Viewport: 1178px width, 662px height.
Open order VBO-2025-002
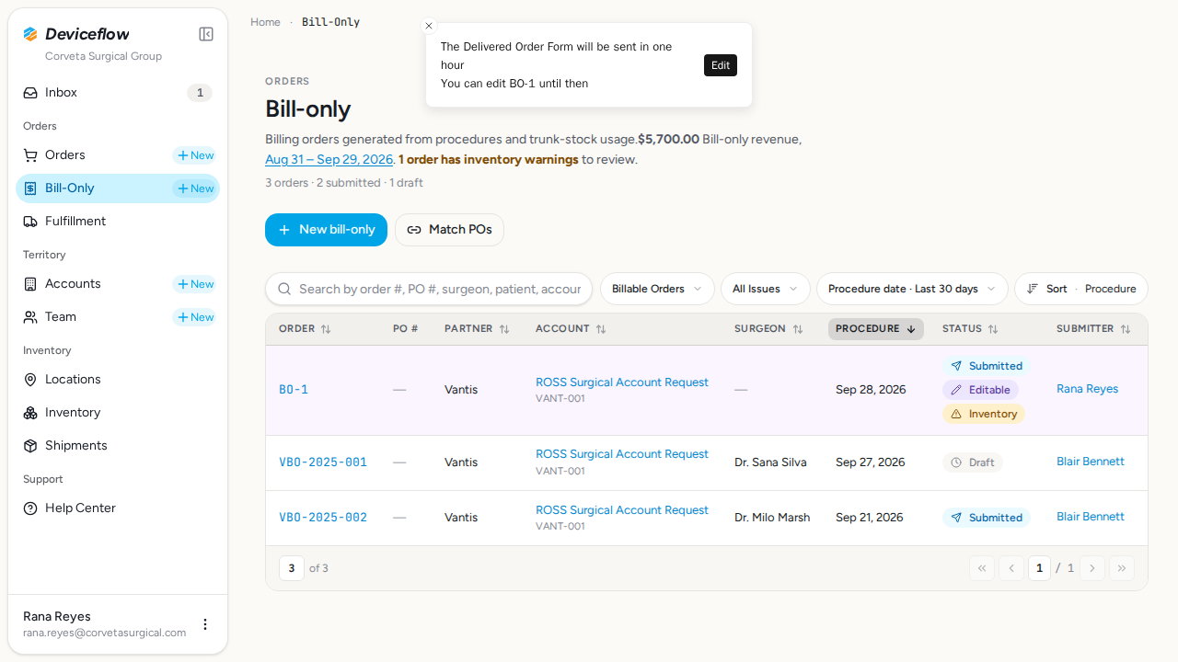pos(323,518)
